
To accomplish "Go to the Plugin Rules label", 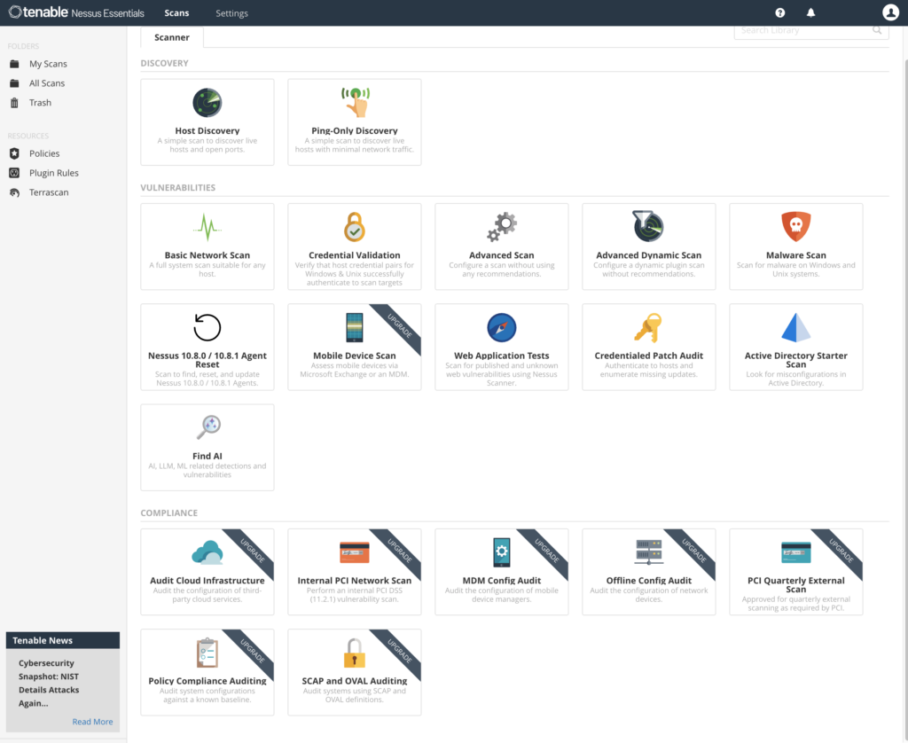I will (x=54, y=173).
